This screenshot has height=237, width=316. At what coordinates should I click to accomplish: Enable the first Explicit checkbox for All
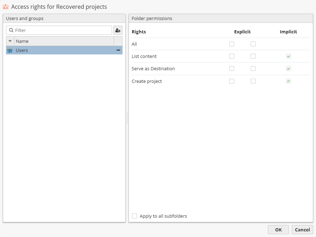click(231, 44)
